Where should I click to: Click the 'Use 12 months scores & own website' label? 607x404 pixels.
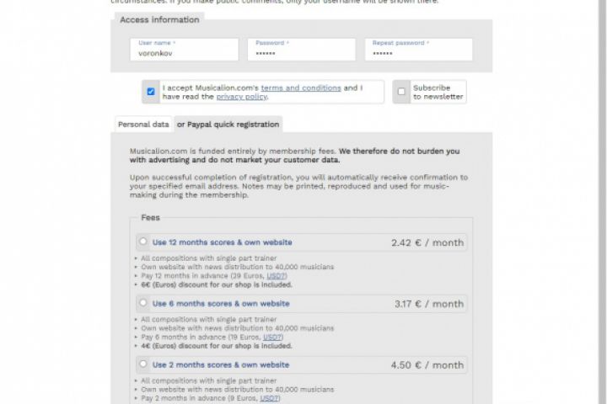coord(223,242)
